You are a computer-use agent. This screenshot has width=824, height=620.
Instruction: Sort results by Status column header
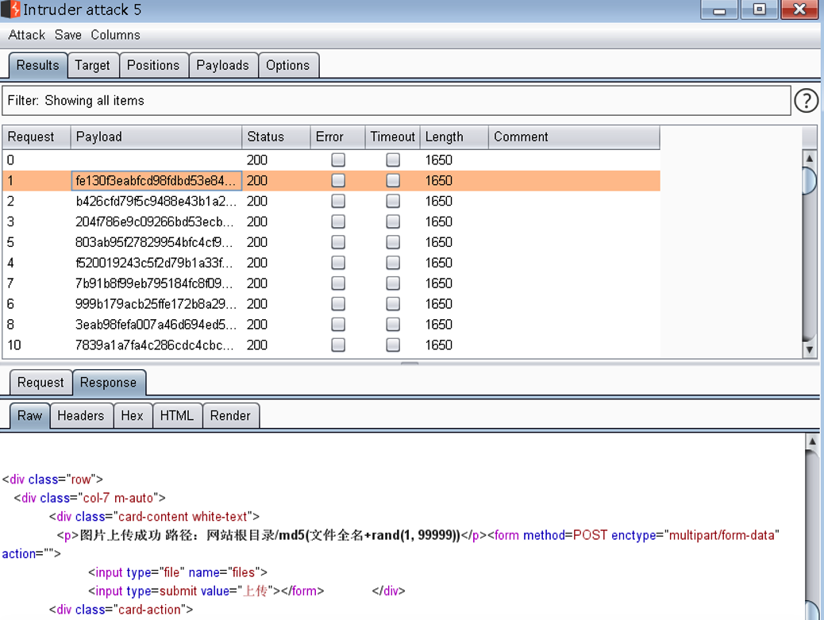click(x=275, y=137)
